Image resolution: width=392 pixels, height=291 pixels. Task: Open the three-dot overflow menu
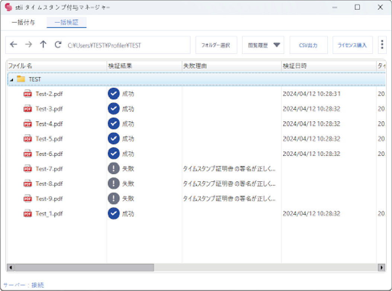click(382, 44)
